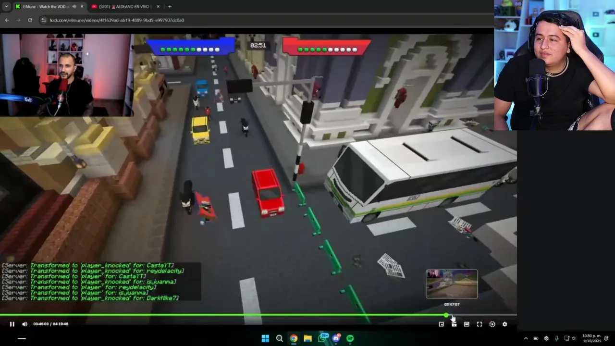The width and height of the screenshot is (615, 346).
Task: Click the streamer facecam in top-left of video
Action: coord(67,75)
